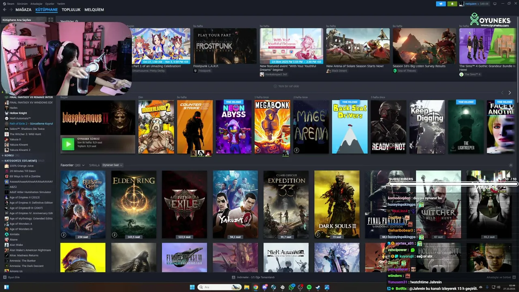Open the Windows Start button
The width and height of the screenshot is (519, 292).
(192, 287)
